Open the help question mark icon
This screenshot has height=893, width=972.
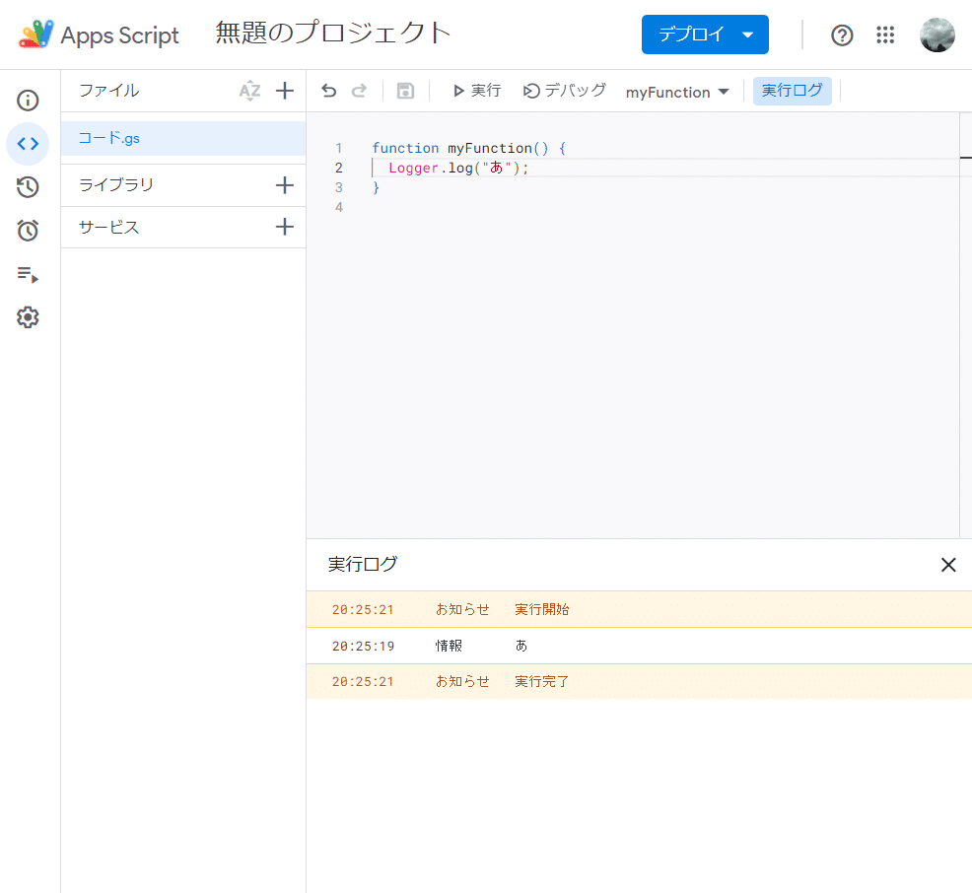(842, 34)
